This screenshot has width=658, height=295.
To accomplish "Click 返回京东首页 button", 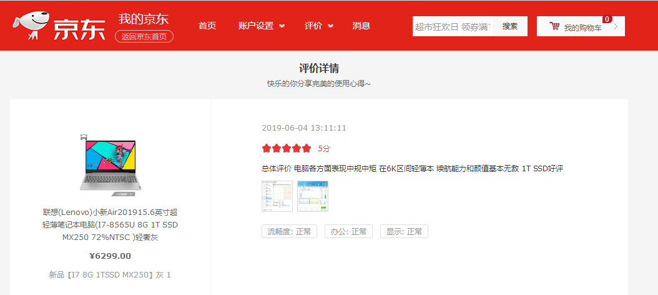I will pyautogui.click(x=144, y=36).
